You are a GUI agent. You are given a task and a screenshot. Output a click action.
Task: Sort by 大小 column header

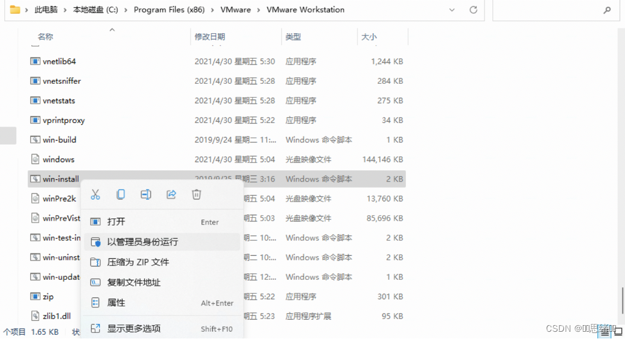(x=369, y=37)
